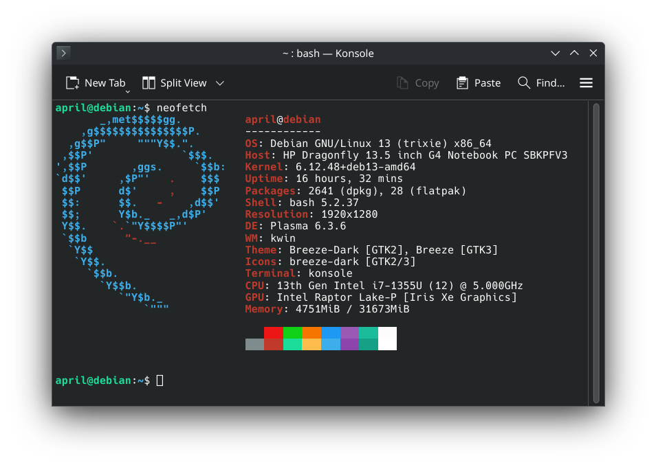Click the 'GPU' line Intel Raptor Lake-P
Viewport: 656px width, 467px height.
click(x=381, y=297)
